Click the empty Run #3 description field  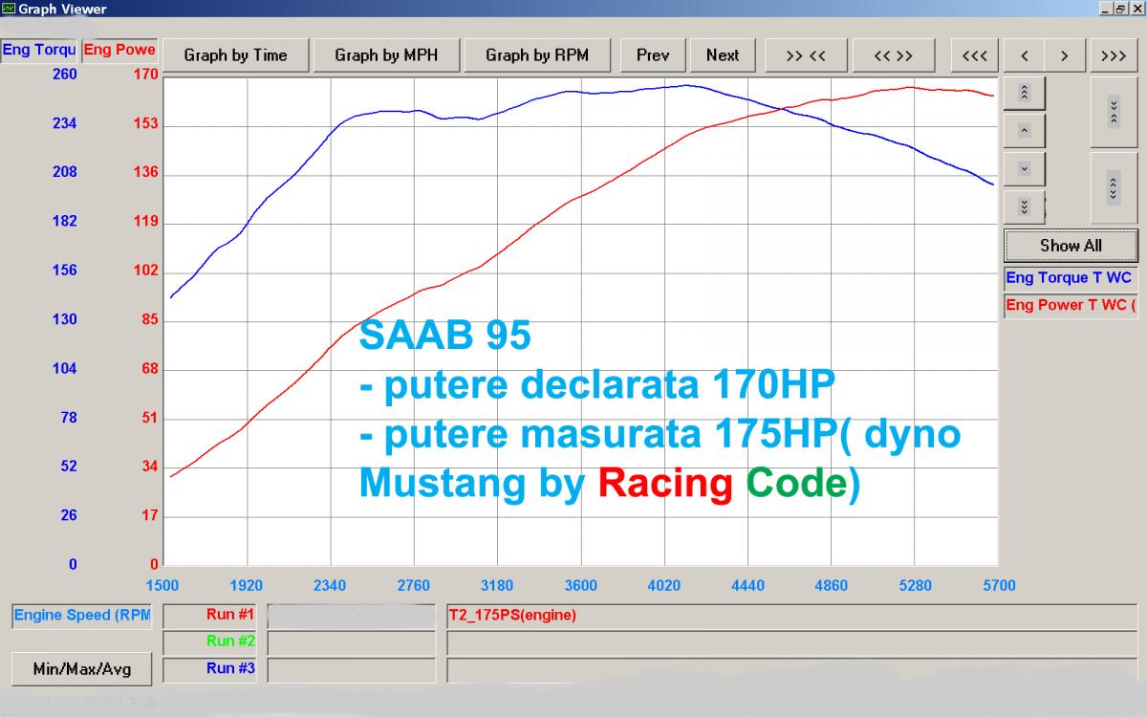point(792,669)
